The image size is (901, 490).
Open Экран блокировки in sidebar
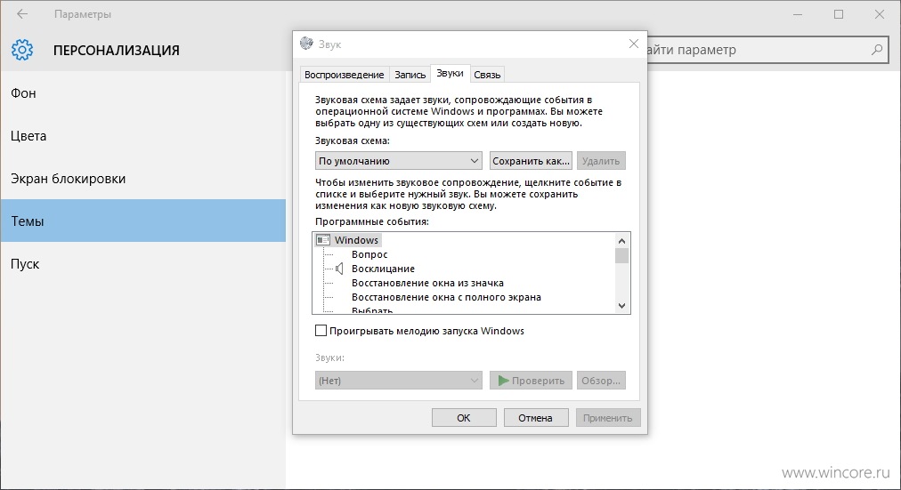[x=143, y=179]
